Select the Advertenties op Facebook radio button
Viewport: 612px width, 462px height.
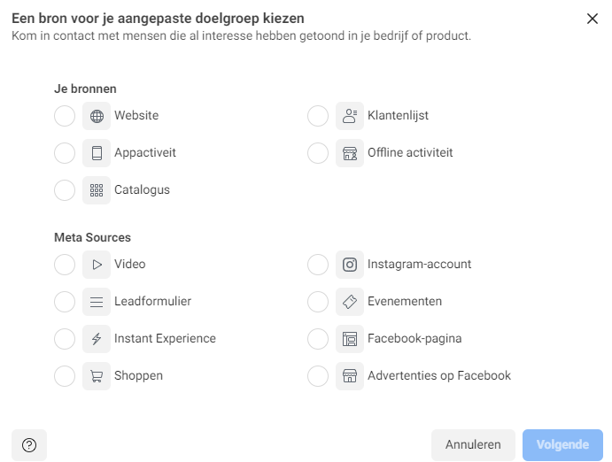coord(318,376)
